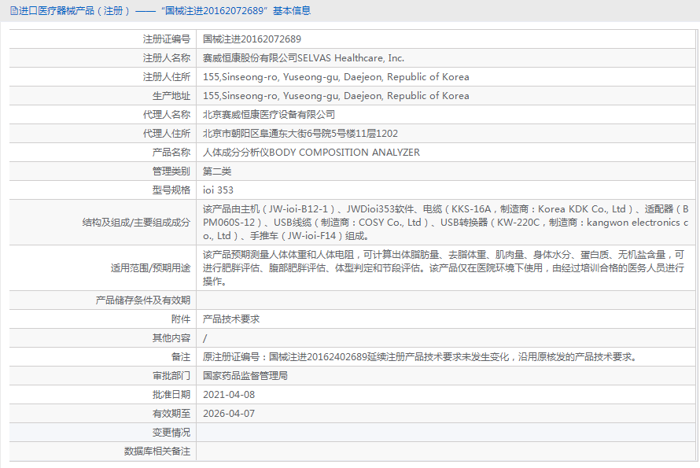Select product name BODY COMPOSITION ANALYZER
700x468 pixels.
click(344, 153)
